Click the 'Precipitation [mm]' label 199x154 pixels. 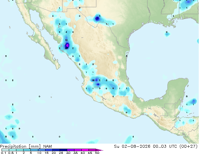(20, 146)
